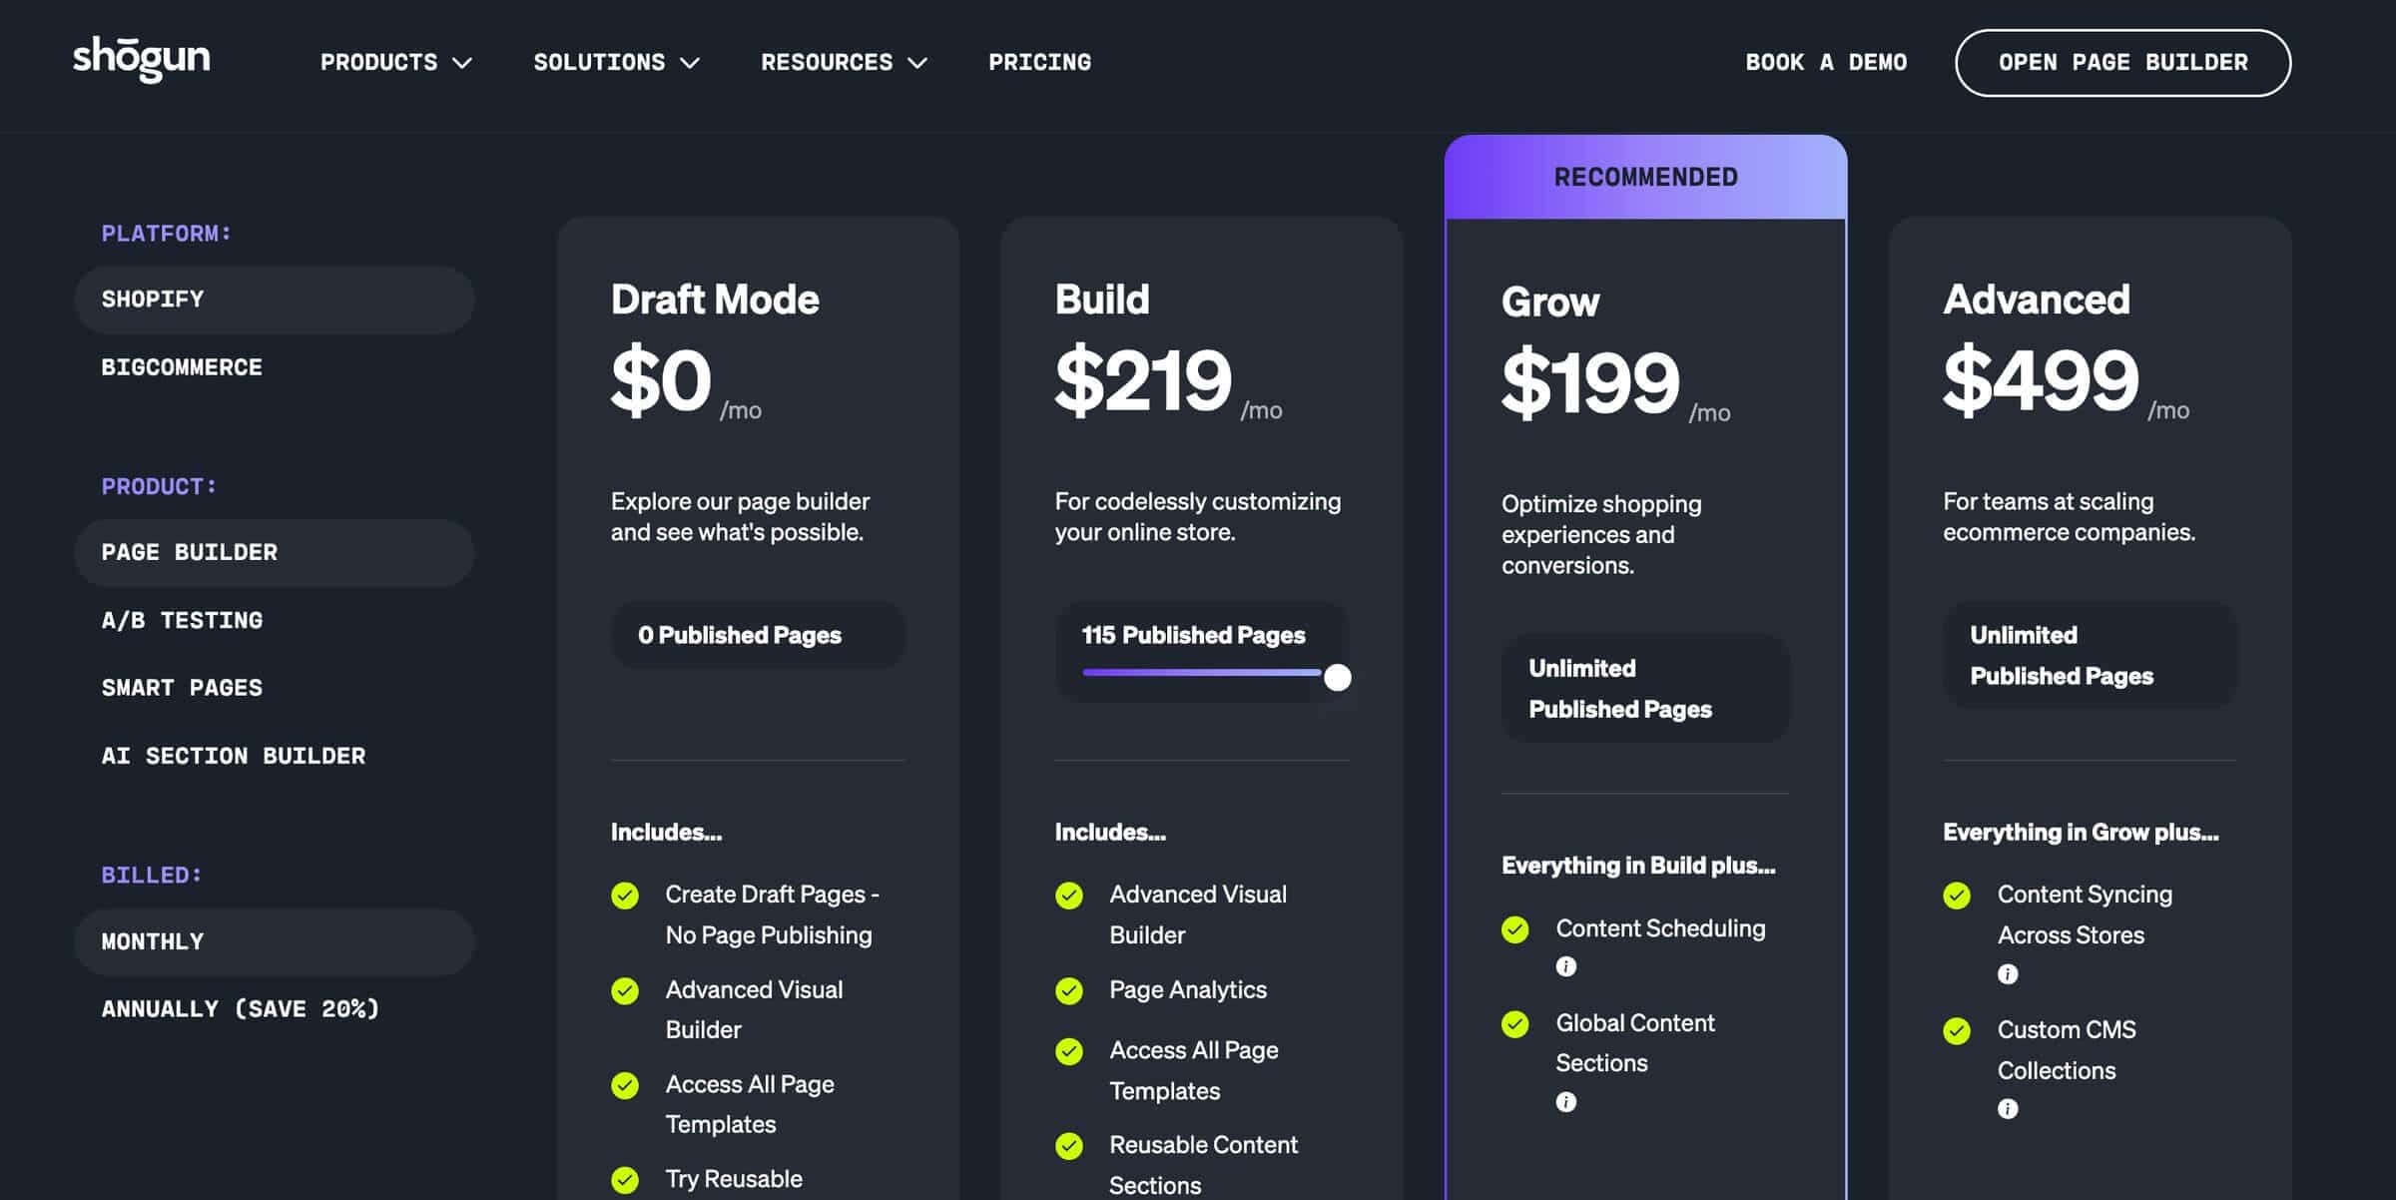The height and width of the screenshot is (1200, 2396).
Task: Click checkmark beside Build Access All Page Templates
Action: pyautogui.click(x=1069, y=1051)
